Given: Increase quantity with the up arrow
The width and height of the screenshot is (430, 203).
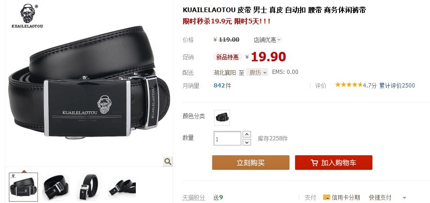Looking at the screenshot, I should point(247,134).
